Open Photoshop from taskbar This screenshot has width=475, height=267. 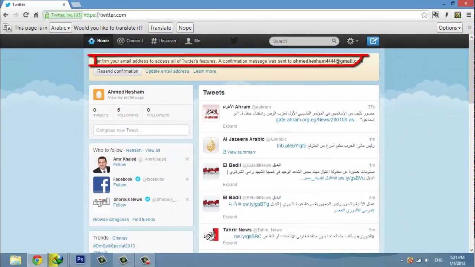point(80,260)
